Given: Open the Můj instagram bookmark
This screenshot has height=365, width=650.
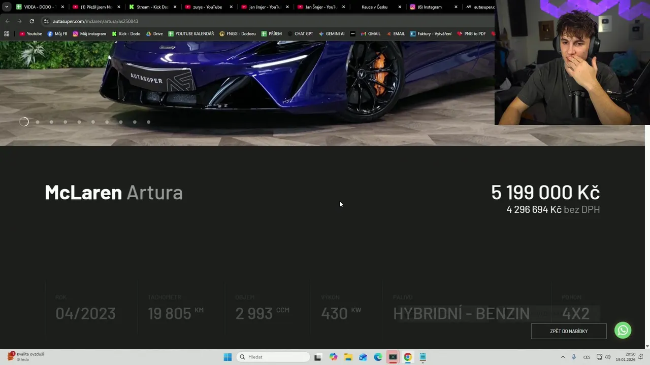Looking at the screenshot, I should click(89, 33).
